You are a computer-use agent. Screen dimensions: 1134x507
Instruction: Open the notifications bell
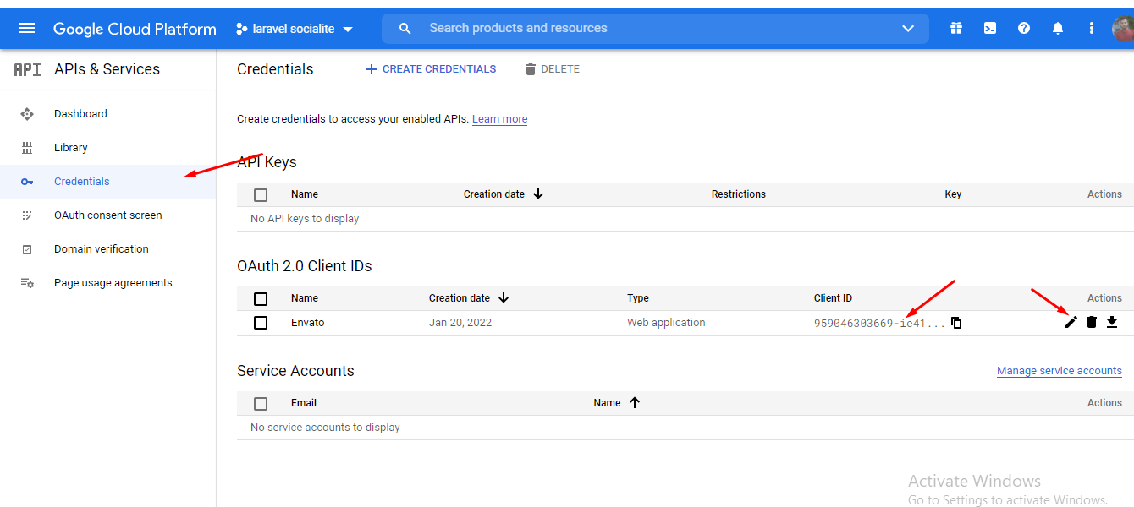point(1058,28)
